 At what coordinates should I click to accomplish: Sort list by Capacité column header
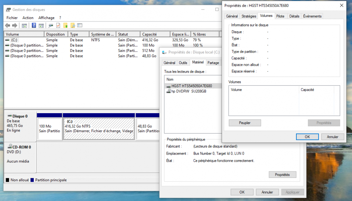(150, 34)
